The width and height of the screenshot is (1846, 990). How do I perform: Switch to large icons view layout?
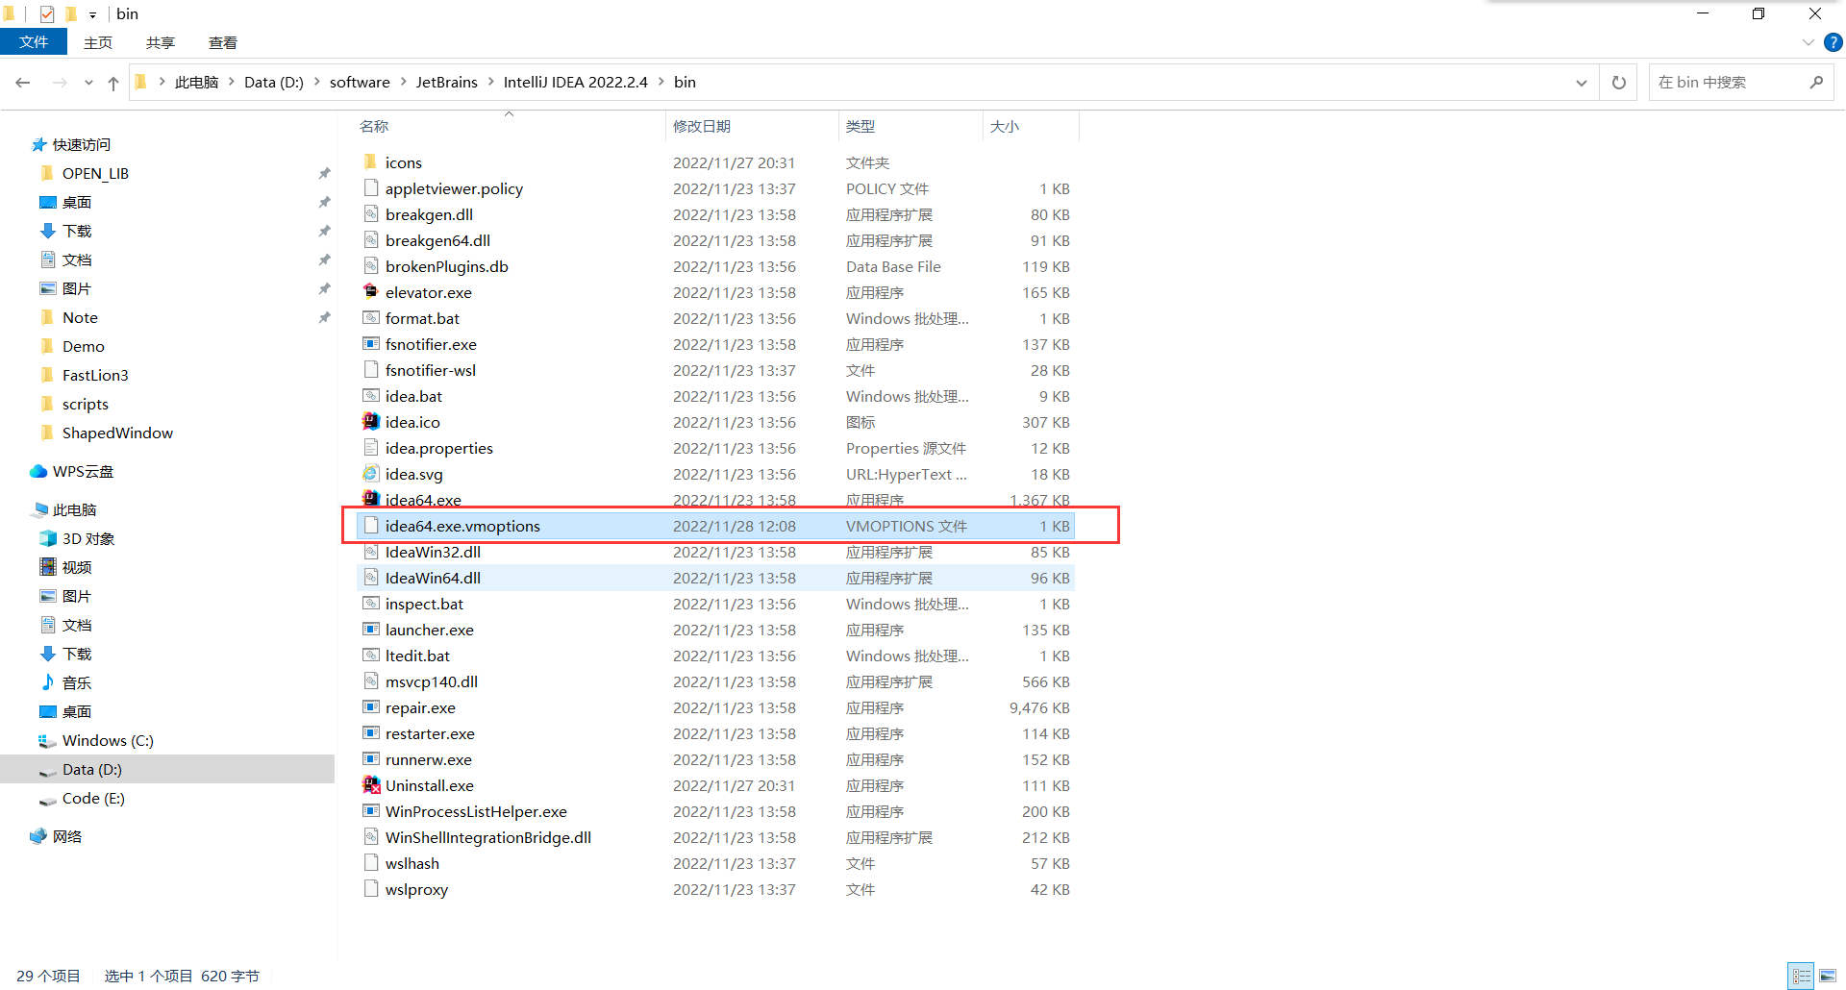click(1828, 976)
